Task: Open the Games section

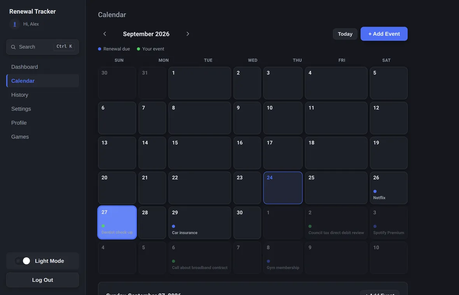Action: coord(42,137)
